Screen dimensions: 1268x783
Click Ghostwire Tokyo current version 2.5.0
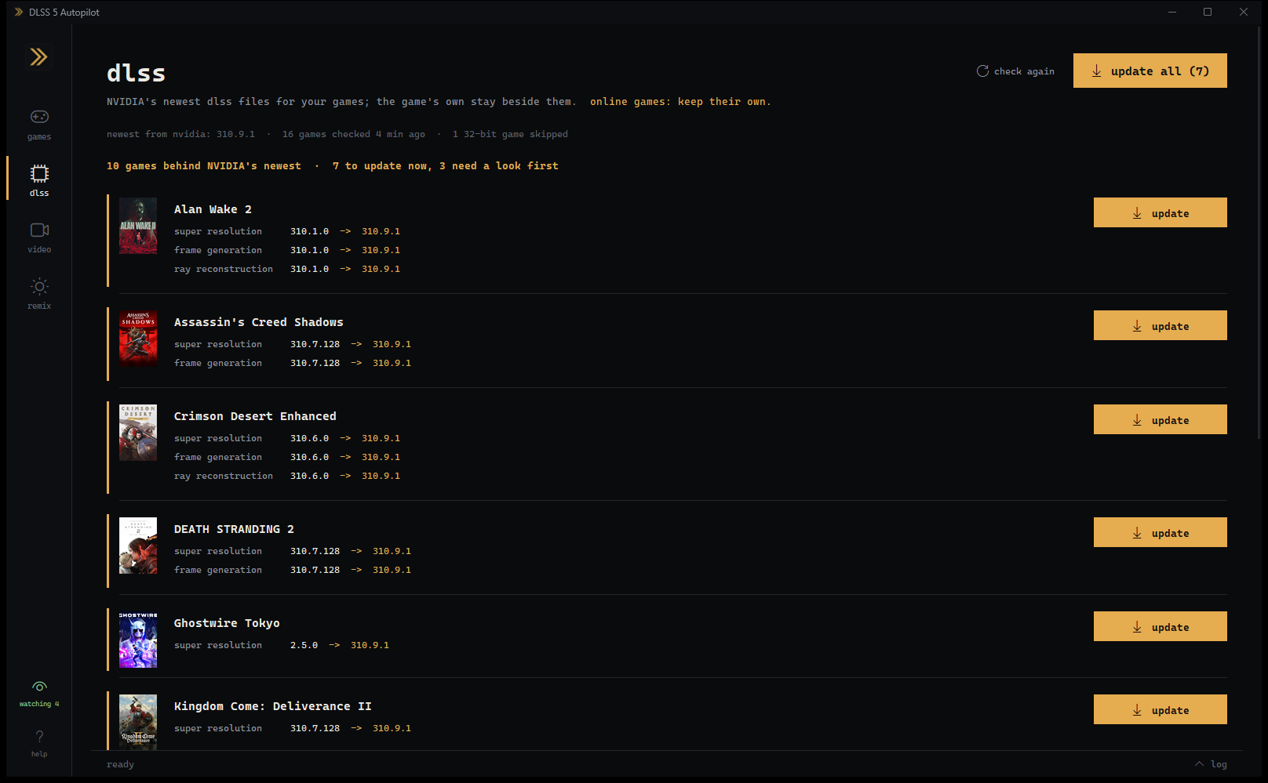(304, 645)
